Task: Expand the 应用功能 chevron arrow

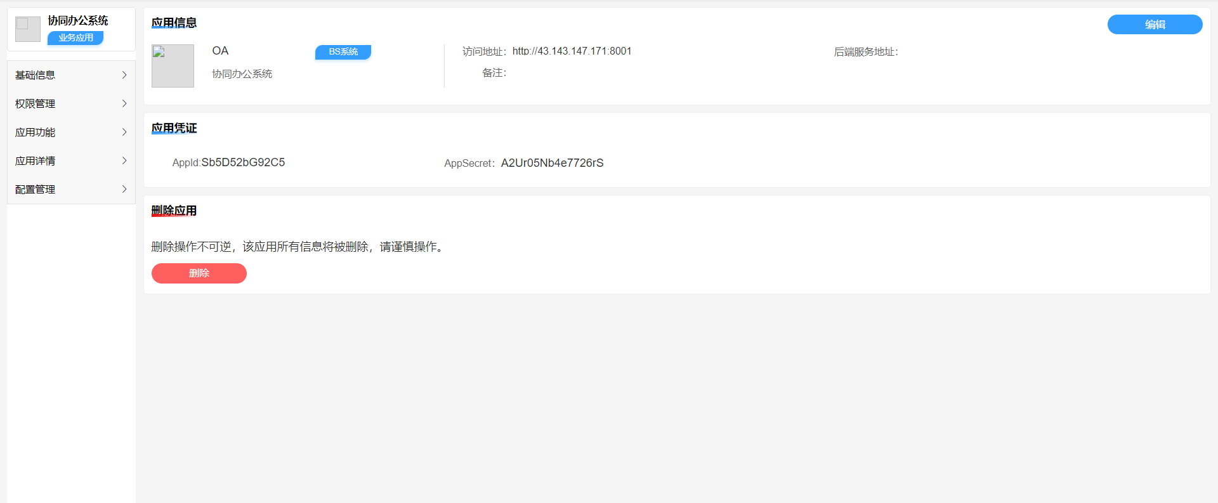Action: [x=124, y=132]
